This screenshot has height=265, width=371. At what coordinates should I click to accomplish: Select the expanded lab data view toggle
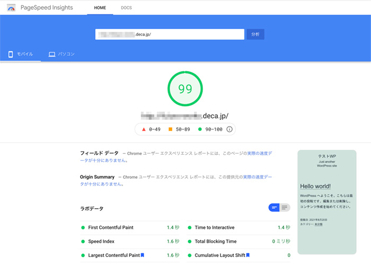[x=285, y=208]
